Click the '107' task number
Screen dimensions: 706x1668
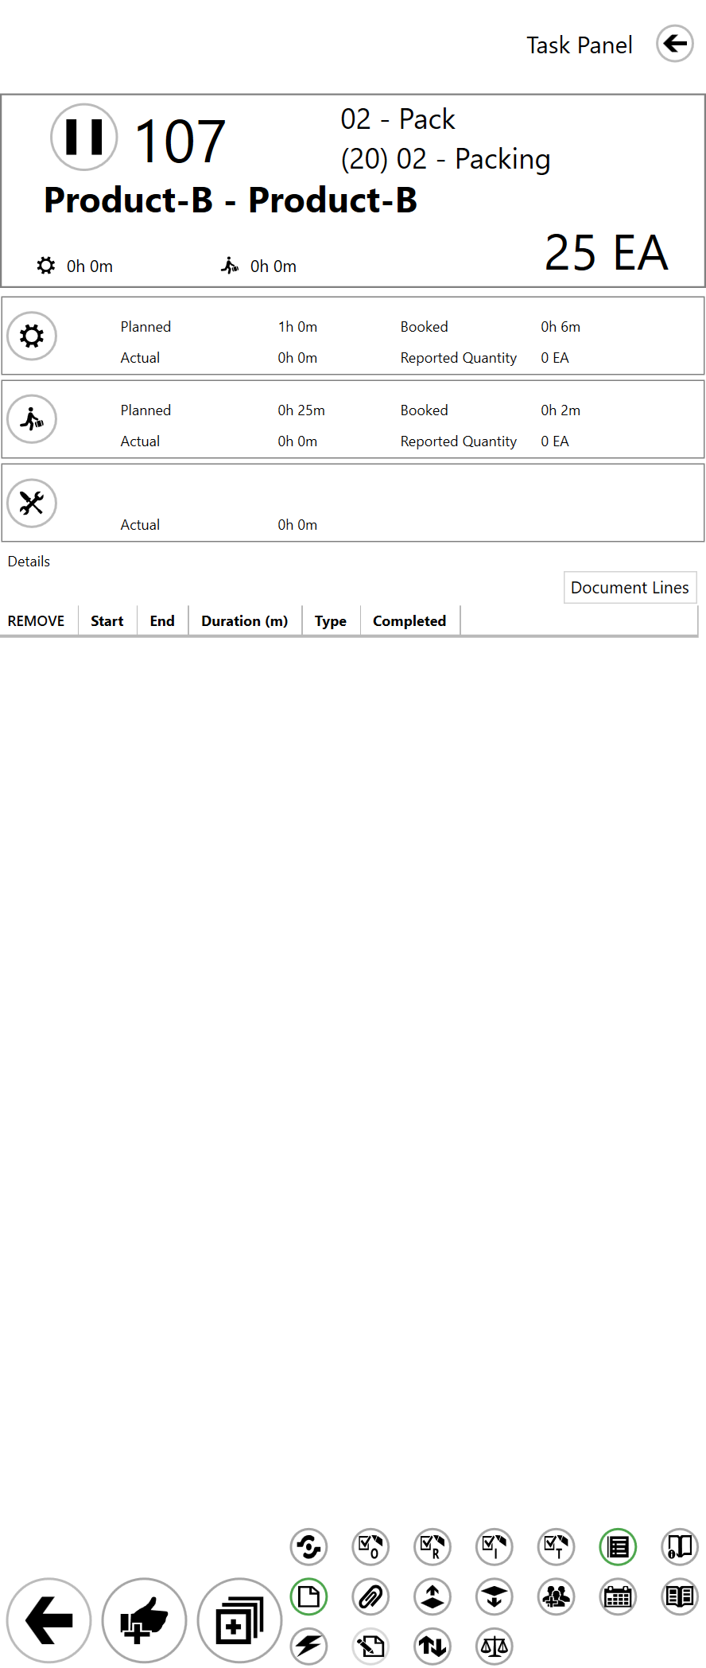(x=180, y=142)
